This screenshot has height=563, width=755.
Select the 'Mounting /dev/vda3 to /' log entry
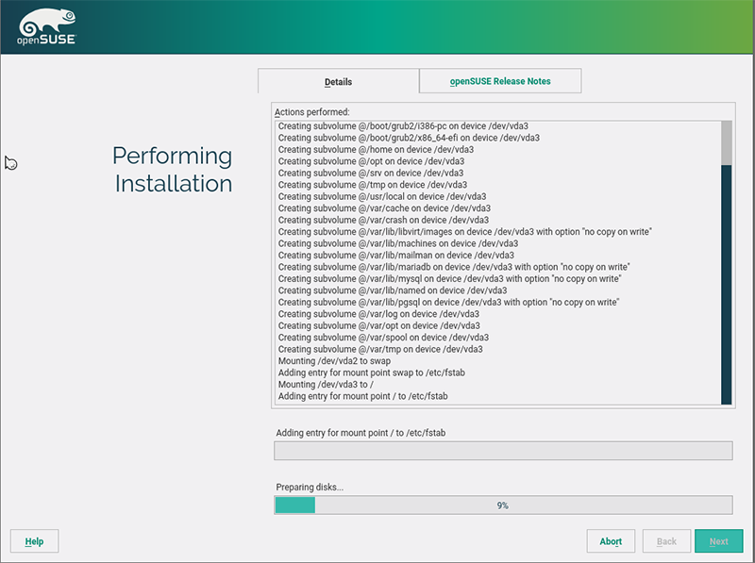pyautogui.click(x=325, y=385)
